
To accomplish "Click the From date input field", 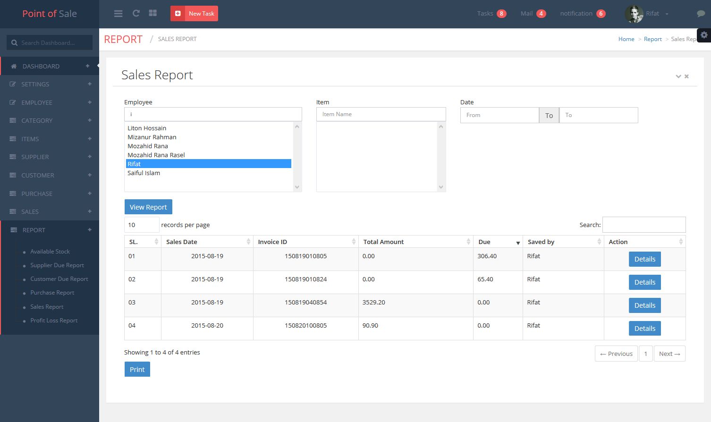I will (499, 115).
